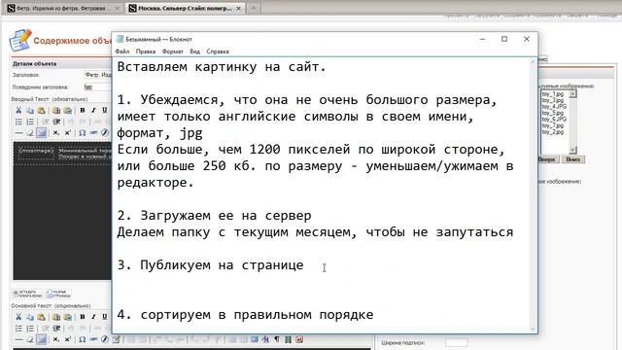Apply subscript in intro text editor

pos(56,132)
